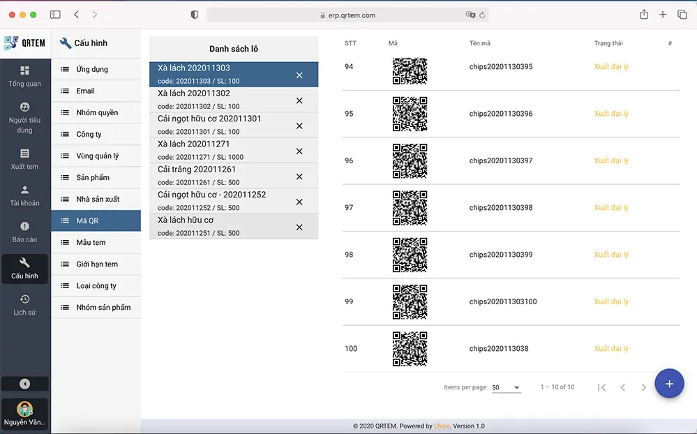Click Safari privacy shield icon

[194, 15]
